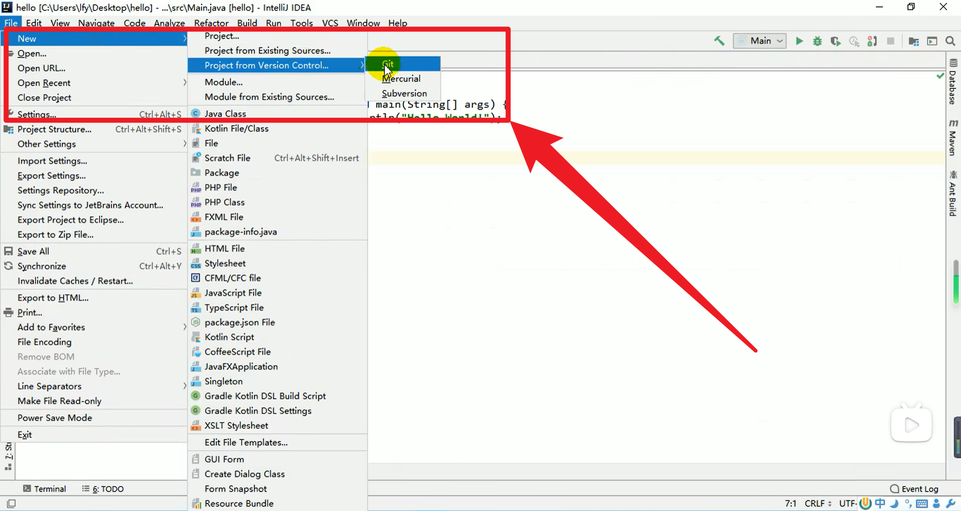Open Project Structure toolbar icon
The width and height of the screenshot is (961, 511).
click(913, 41)
